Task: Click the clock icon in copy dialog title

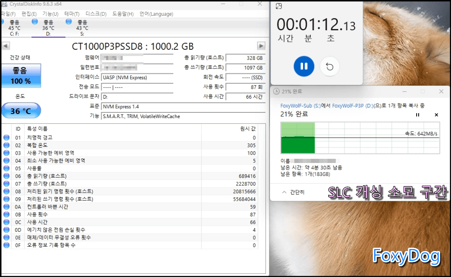Action: coord(276,91)
